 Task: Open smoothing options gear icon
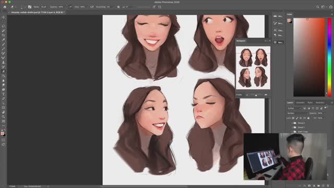(118, 7)
